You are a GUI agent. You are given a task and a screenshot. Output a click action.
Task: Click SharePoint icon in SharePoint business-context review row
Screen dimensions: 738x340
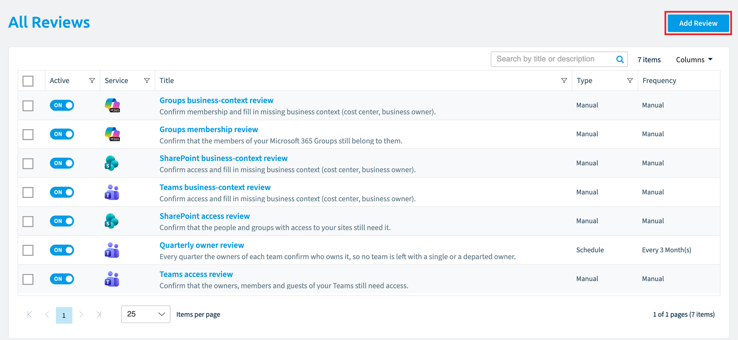coord(111,163)
